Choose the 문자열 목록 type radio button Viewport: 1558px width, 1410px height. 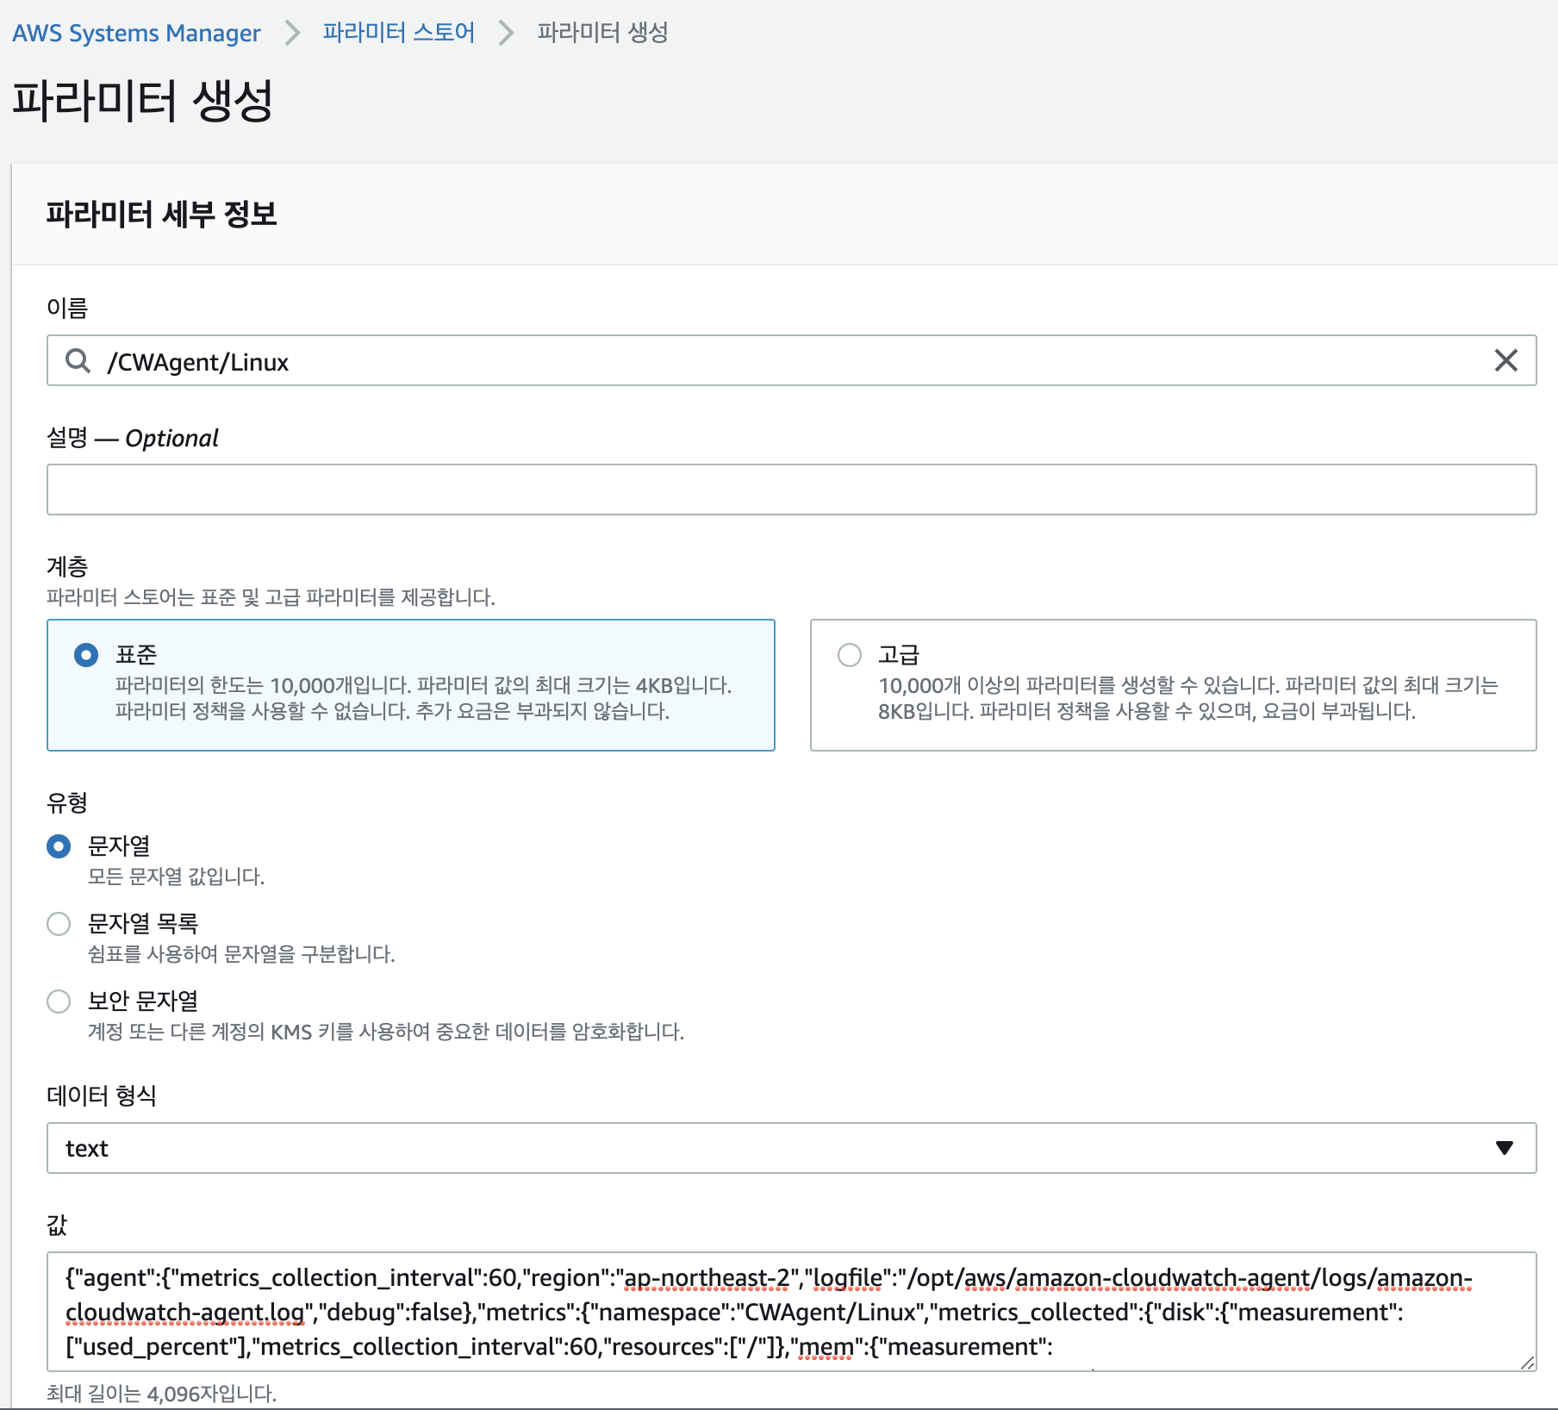(x=59, y=924)
